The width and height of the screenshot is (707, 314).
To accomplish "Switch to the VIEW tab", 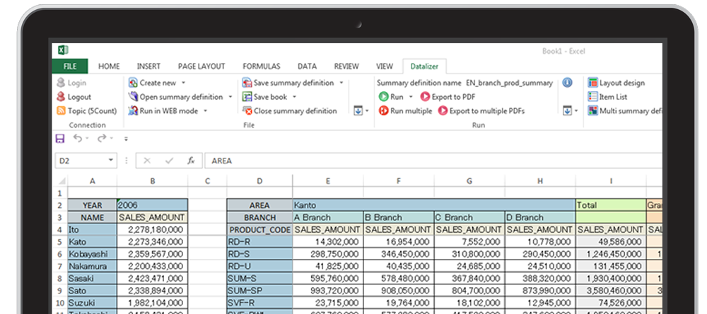I will click(x=385, y=66).
